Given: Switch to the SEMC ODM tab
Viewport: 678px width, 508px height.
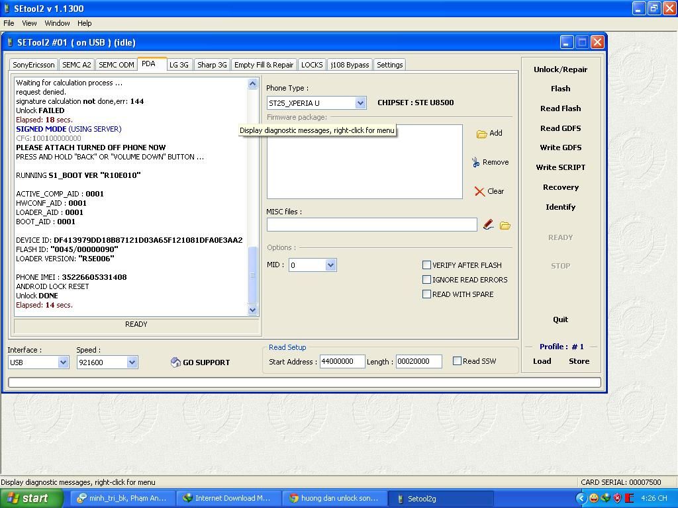Looking at the screenshot, I should (117, 65).
